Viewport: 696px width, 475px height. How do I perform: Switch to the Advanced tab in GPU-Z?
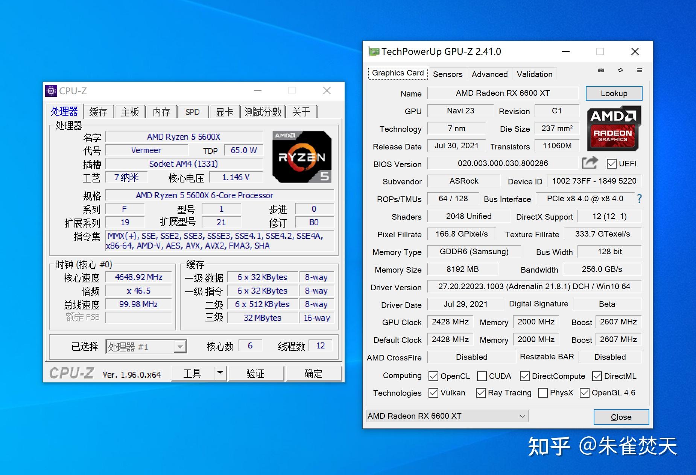pos(490,74)
